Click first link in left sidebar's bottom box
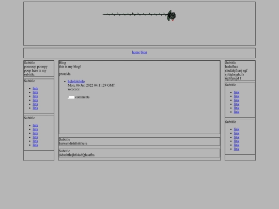The height and width of the screenshot is (209, 279). (36, 125)
